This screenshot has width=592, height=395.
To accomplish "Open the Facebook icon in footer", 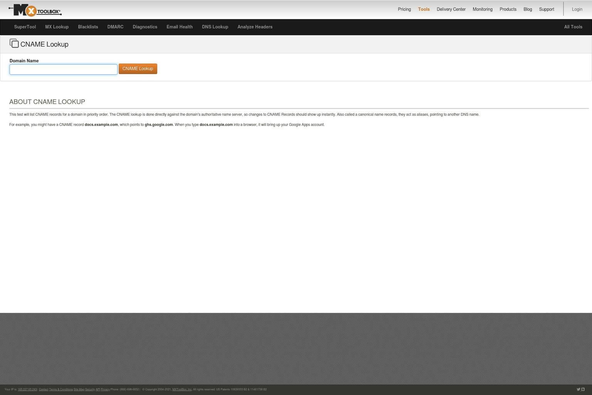I will click(583, 389).
